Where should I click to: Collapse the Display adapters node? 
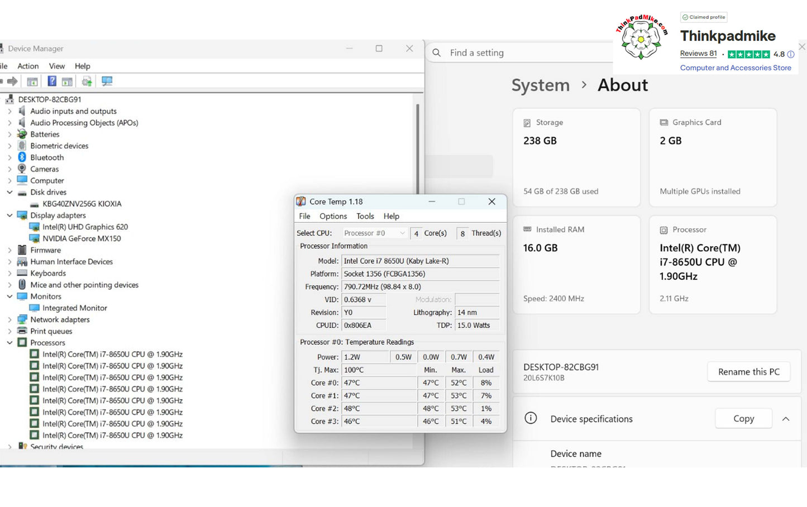coord(9,216)
